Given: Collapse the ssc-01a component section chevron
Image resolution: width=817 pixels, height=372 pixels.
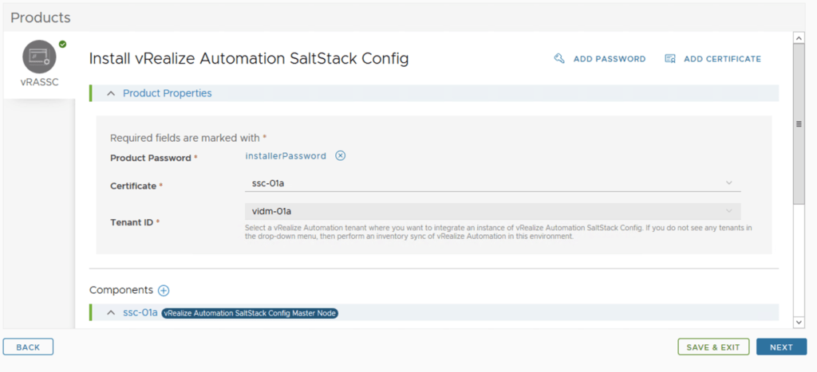Looking at the screenshot, I should click(111, 313).
